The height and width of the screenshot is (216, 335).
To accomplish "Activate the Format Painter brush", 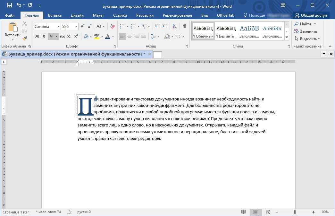I will (x=25, y=39).
